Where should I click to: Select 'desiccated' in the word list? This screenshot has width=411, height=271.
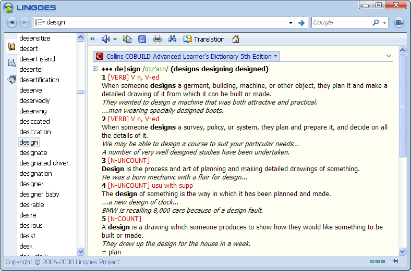(34, 122)
